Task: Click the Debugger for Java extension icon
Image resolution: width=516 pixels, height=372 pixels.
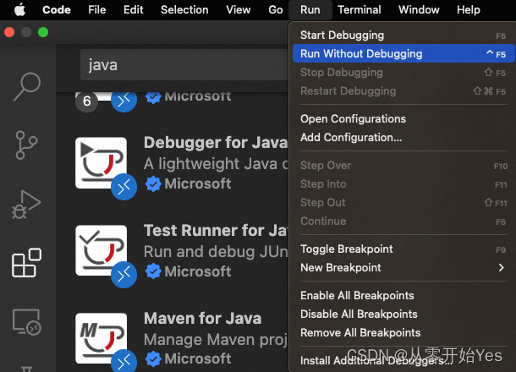Action: (101, 163)
